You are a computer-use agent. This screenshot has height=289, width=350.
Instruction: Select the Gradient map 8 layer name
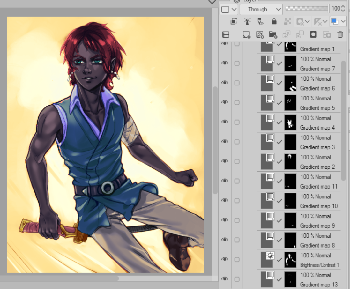317,246
